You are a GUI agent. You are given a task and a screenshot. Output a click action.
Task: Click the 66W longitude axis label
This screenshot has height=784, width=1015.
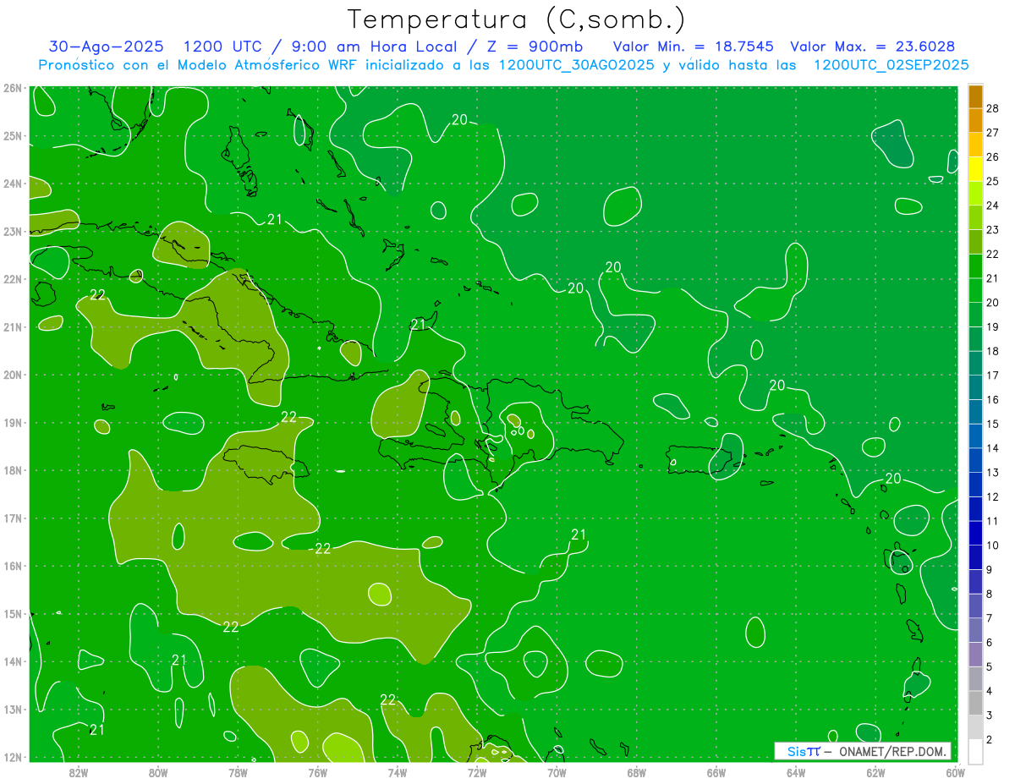point(716,772)
